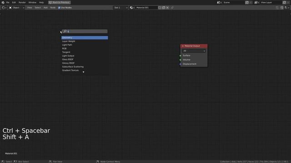The image size is (291, 163).
Task: Open the Help menu
Action: point(41,2)
